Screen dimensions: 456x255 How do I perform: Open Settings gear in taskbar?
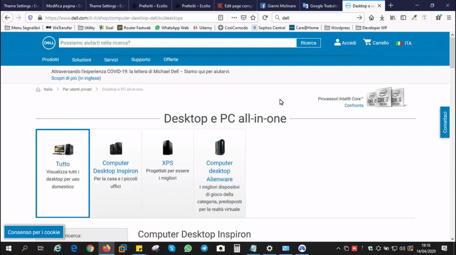pyautogui.click(x=269, y=248)
